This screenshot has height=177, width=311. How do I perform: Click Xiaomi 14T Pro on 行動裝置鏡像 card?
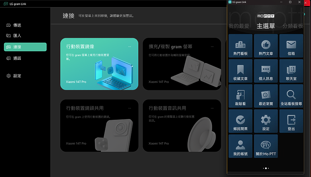tap(76, 82)
